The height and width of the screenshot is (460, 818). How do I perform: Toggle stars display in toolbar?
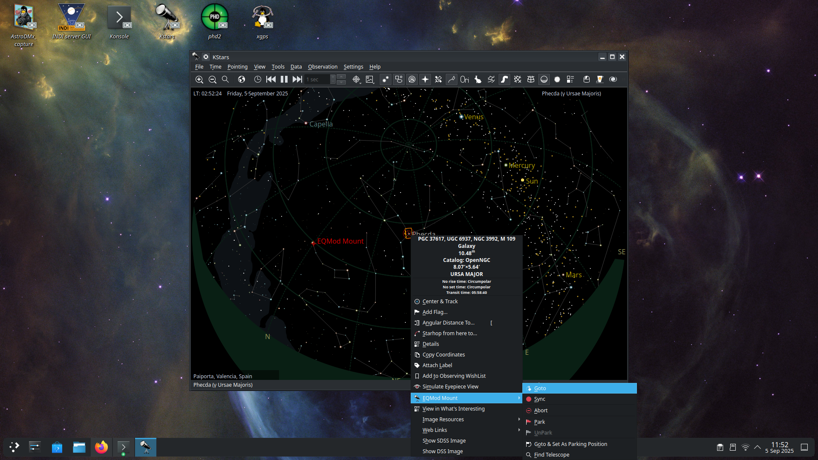pyautogui.click(x=386, y=80)
